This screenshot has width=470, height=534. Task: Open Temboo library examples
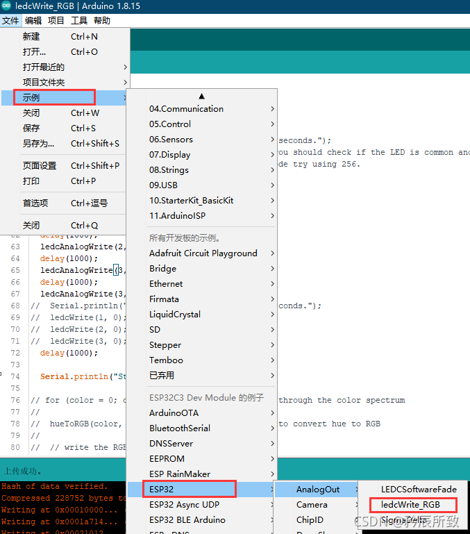201,360
